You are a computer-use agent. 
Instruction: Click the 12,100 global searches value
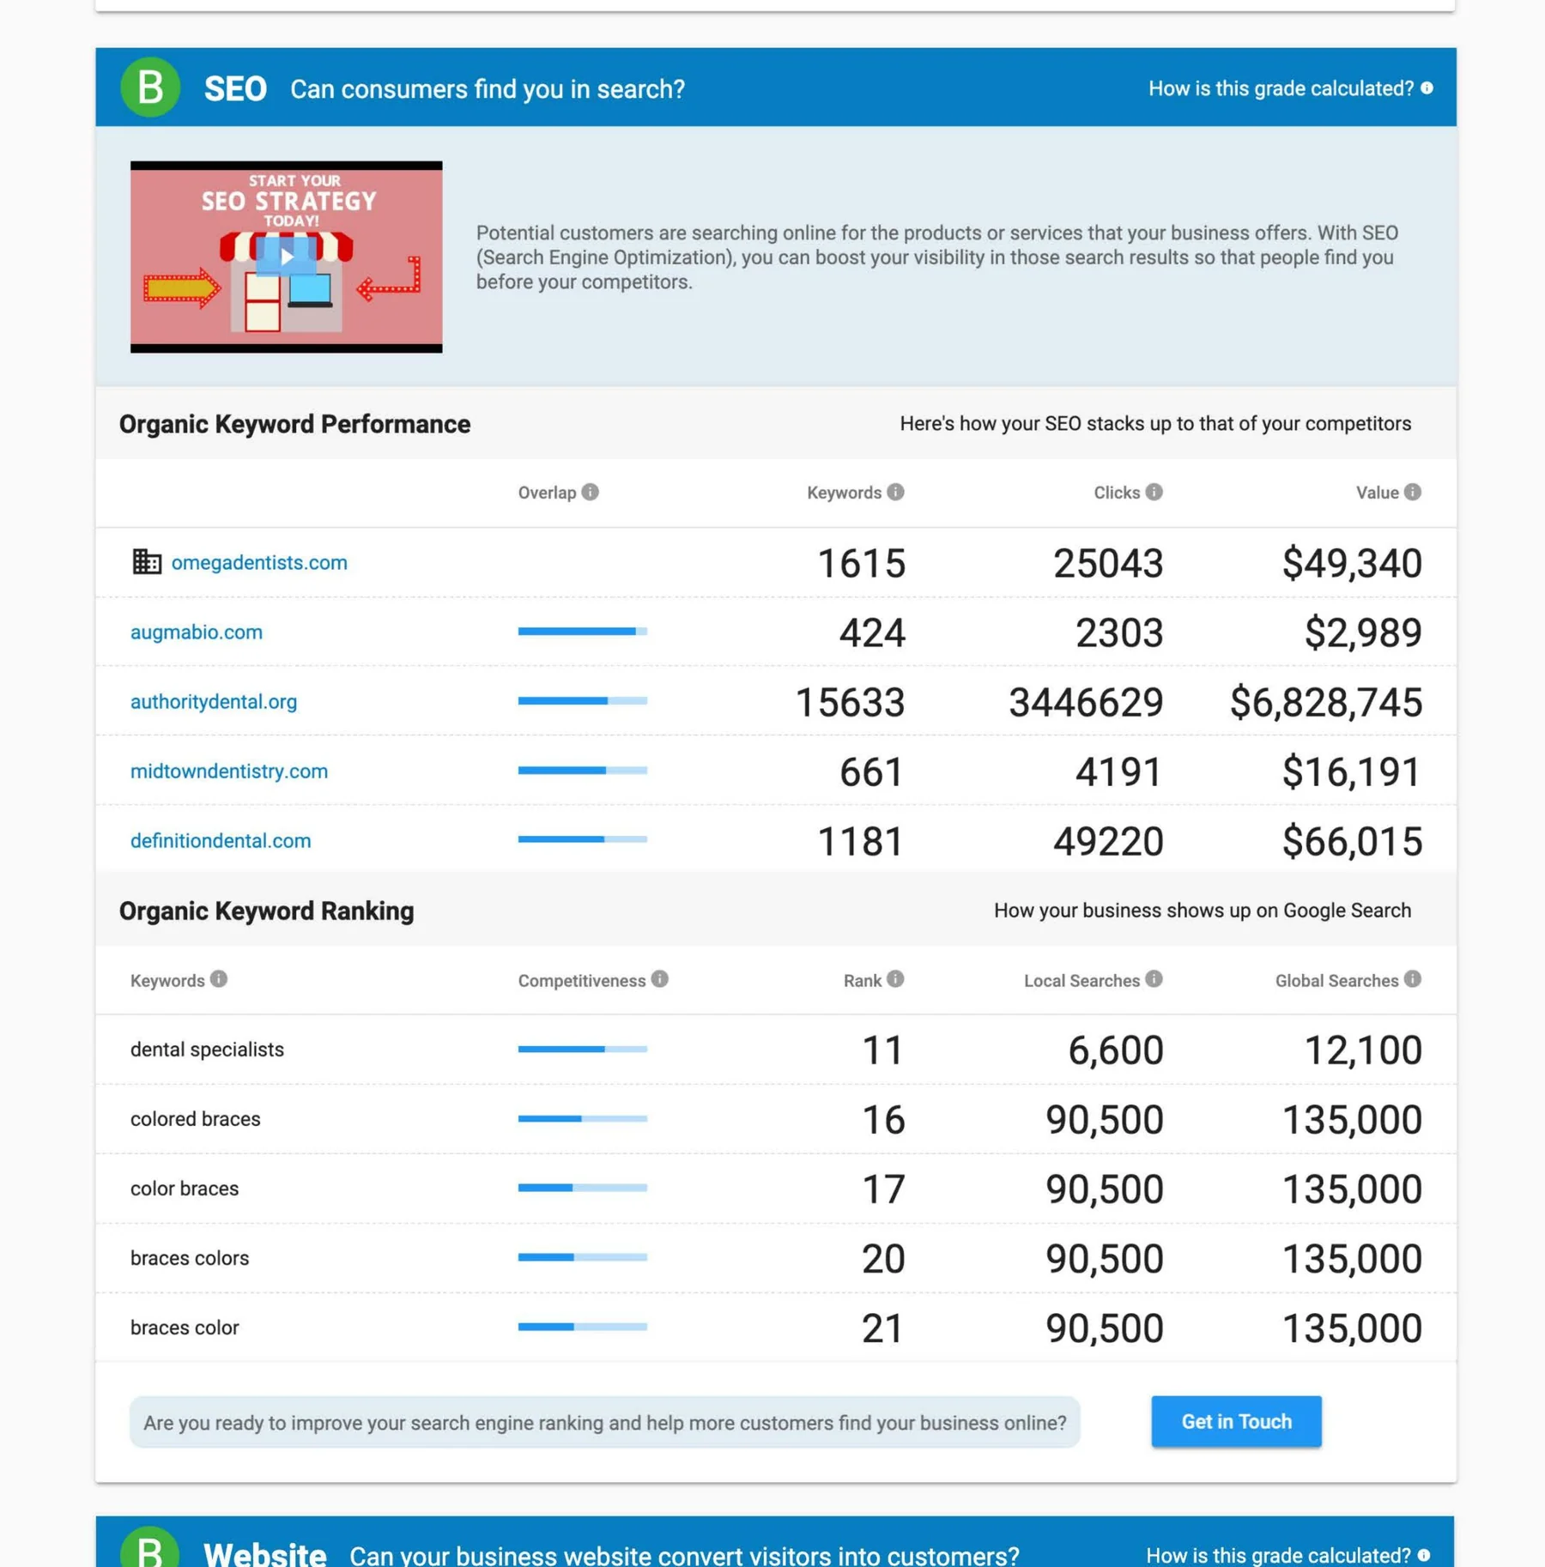coord(1363,1050)
